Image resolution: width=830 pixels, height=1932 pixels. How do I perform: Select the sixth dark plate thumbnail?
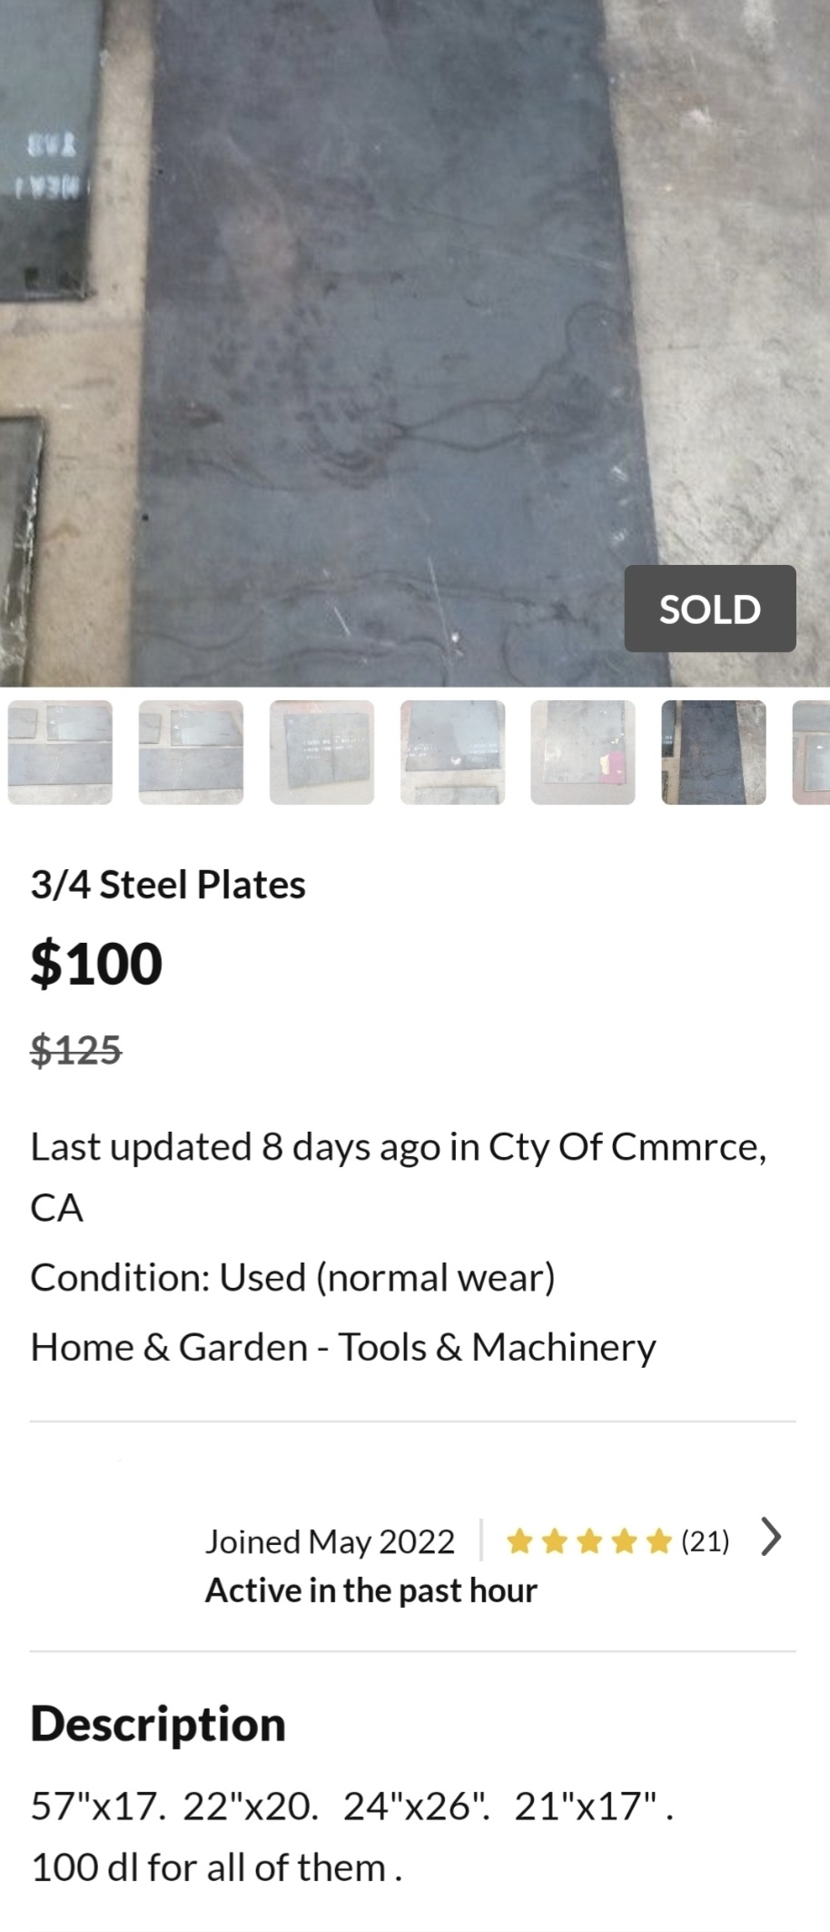pyautogui.click(x=714, y=752)
